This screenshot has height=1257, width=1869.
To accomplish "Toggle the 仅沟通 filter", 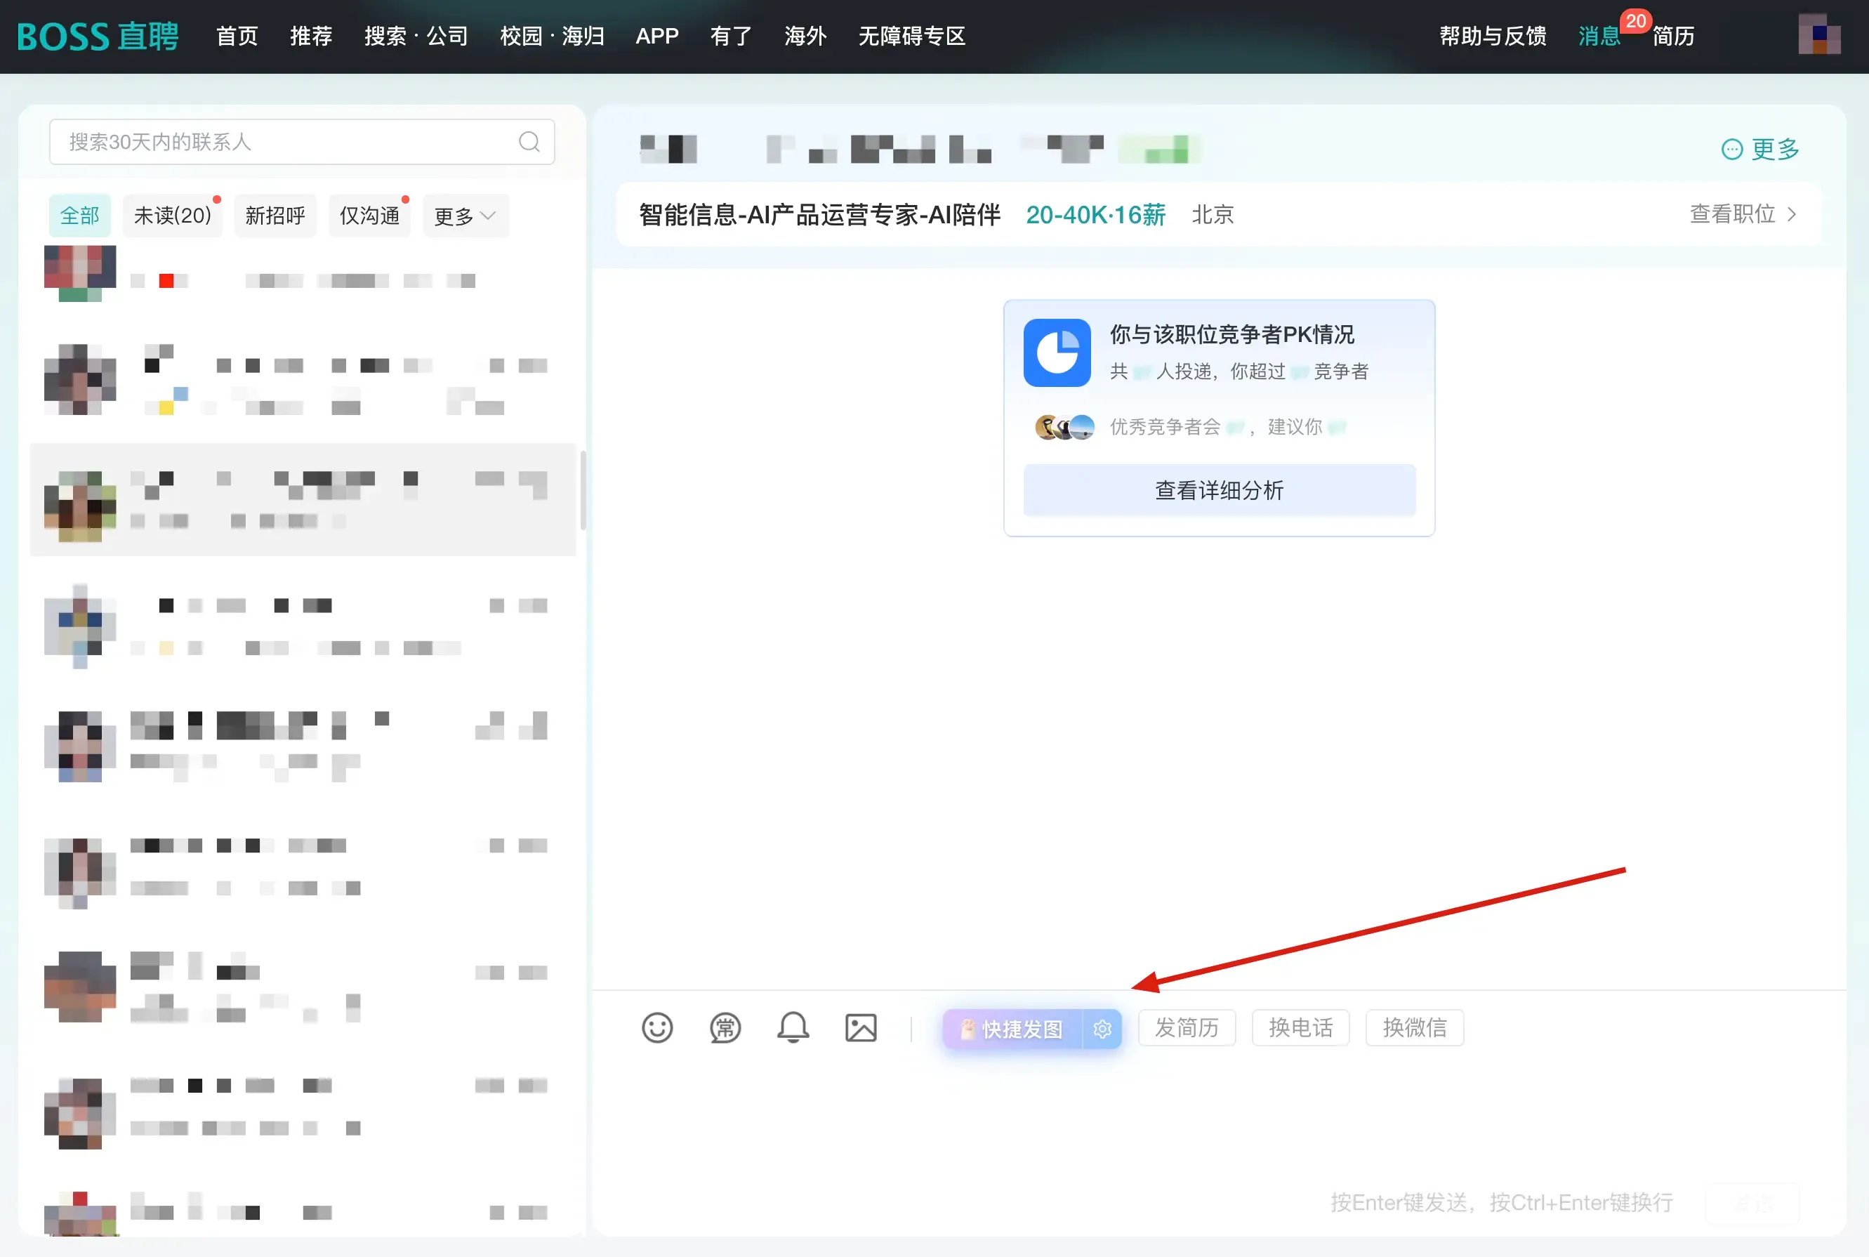I will click(x=369, y=215).
